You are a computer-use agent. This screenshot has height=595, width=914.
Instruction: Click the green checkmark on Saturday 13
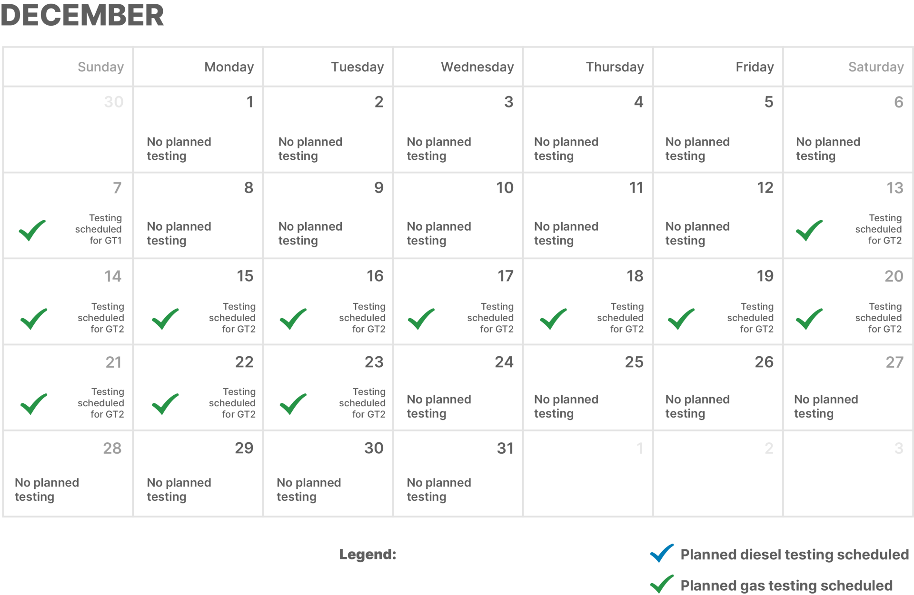tap(809, 230)
